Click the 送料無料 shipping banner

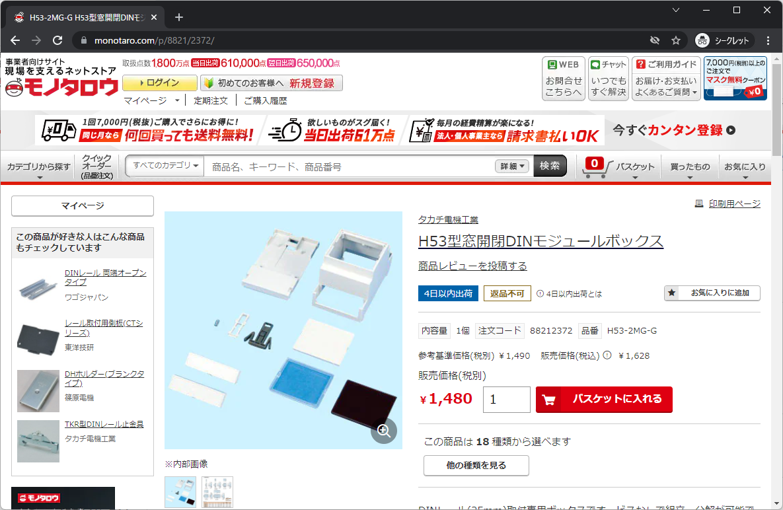tap(148, 130)
